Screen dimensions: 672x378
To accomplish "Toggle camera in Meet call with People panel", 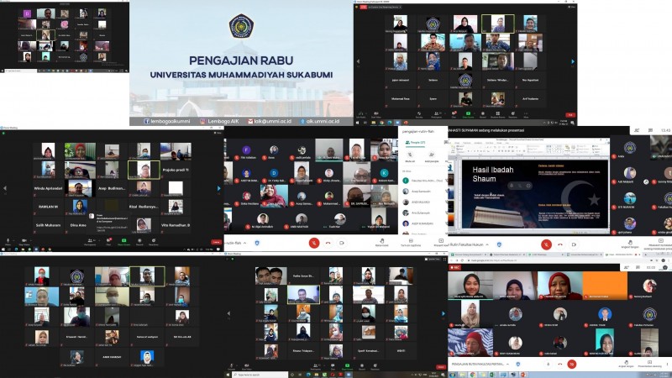I will [x=342, y=243].
